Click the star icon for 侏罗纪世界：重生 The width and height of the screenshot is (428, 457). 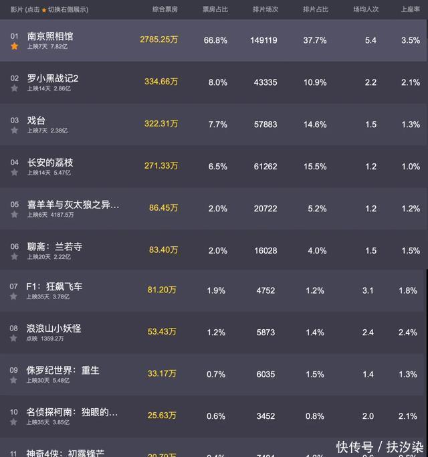(14, 381)
